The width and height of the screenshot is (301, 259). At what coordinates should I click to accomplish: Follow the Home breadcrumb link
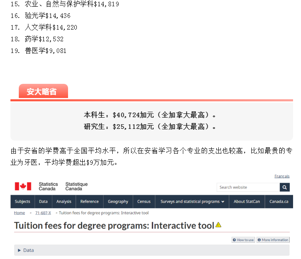point(20,213)
